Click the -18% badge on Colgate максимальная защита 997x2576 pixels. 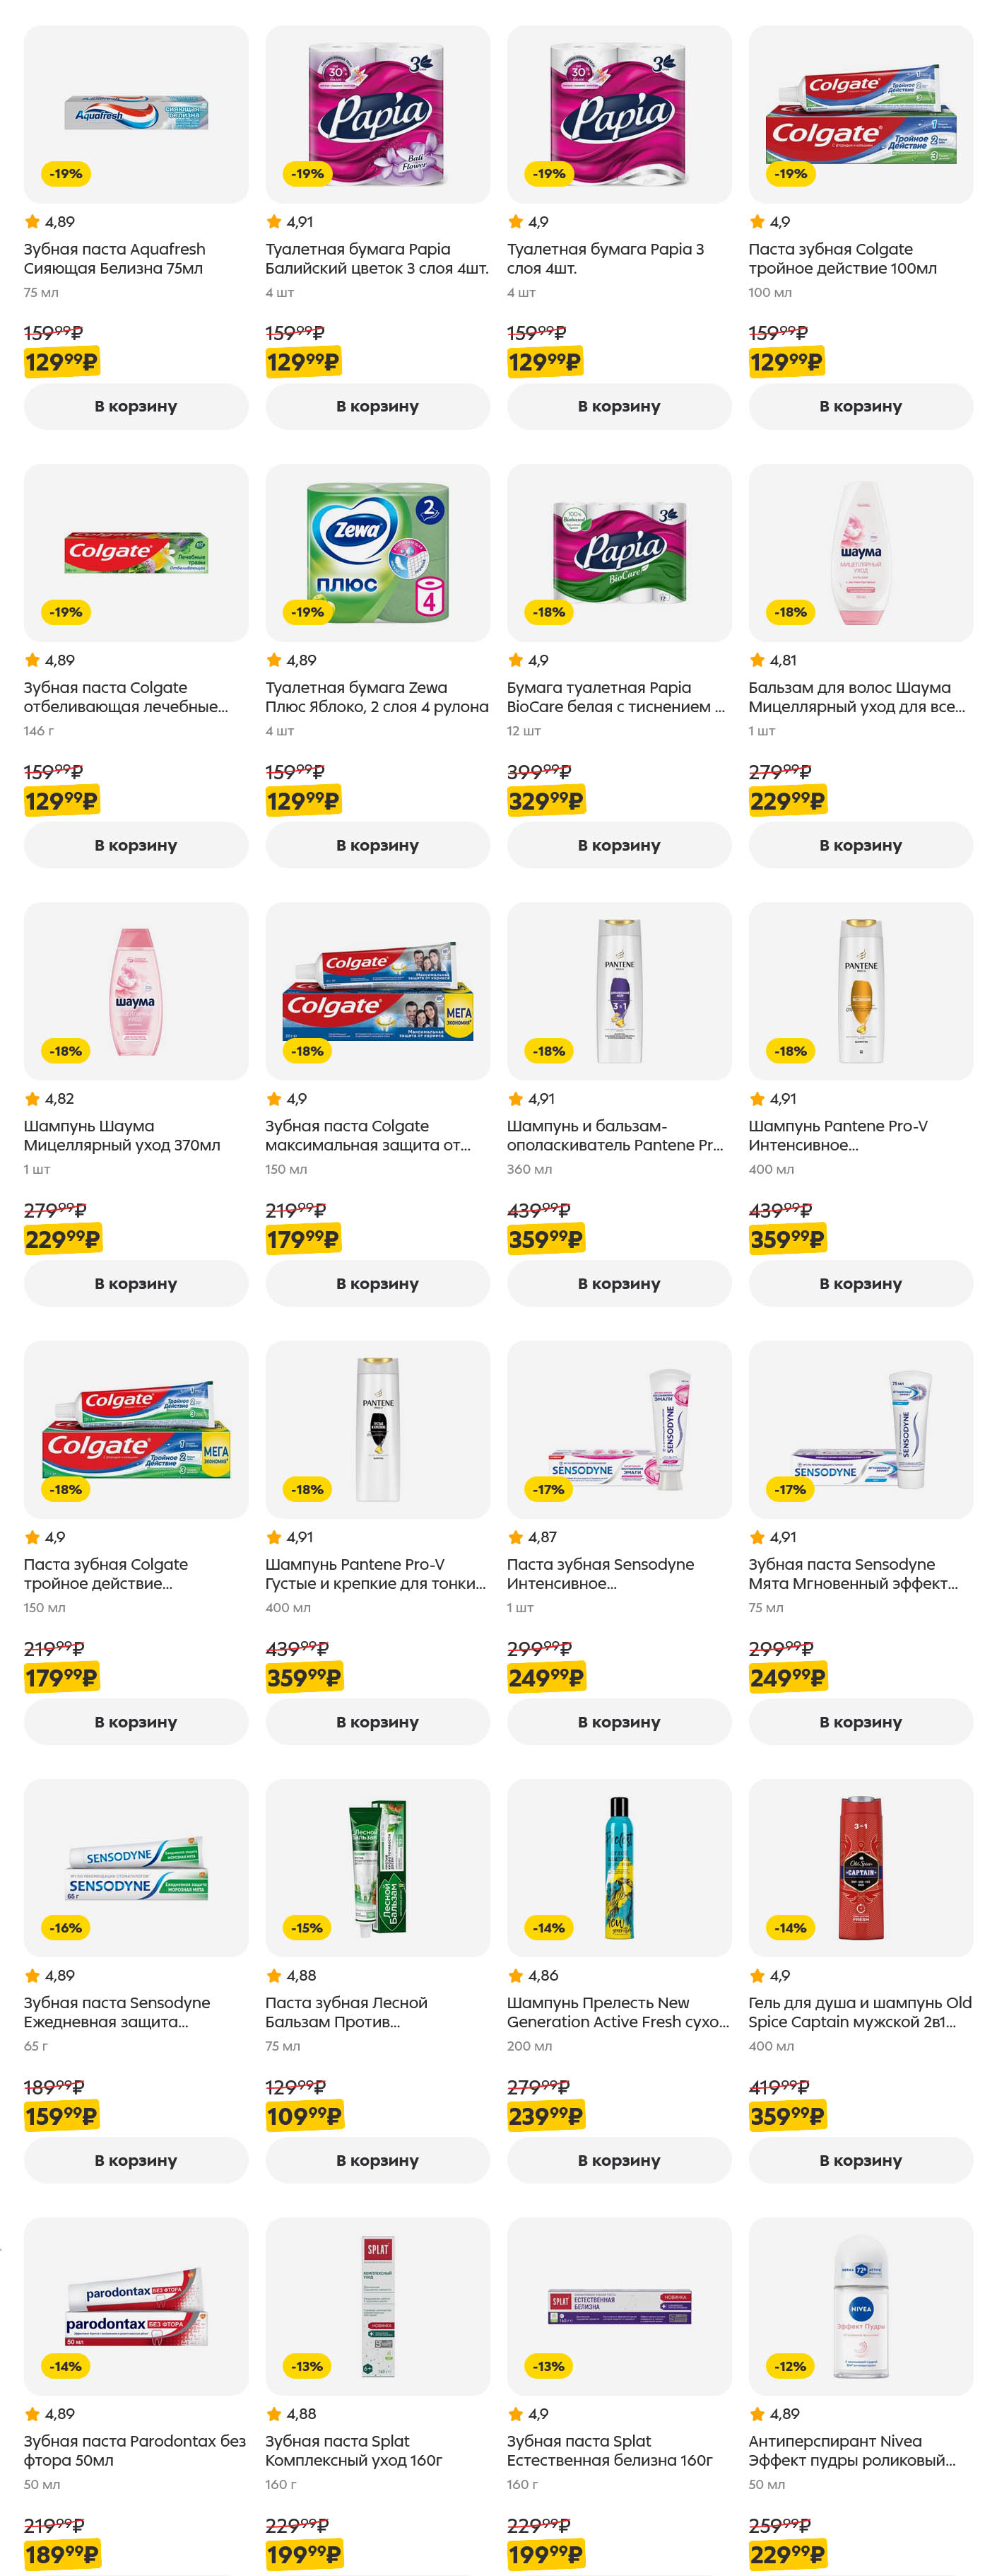tap(307, 1051)
